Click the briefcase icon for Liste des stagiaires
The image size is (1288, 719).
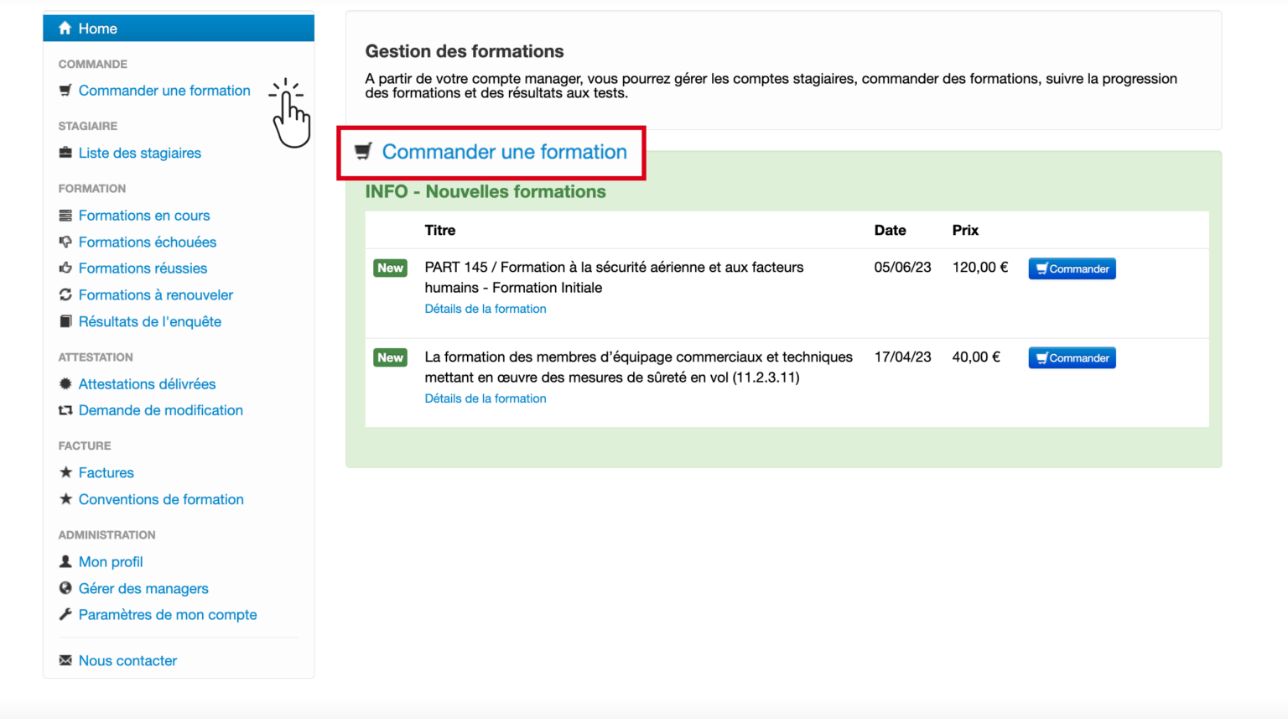tap(65, 153)
